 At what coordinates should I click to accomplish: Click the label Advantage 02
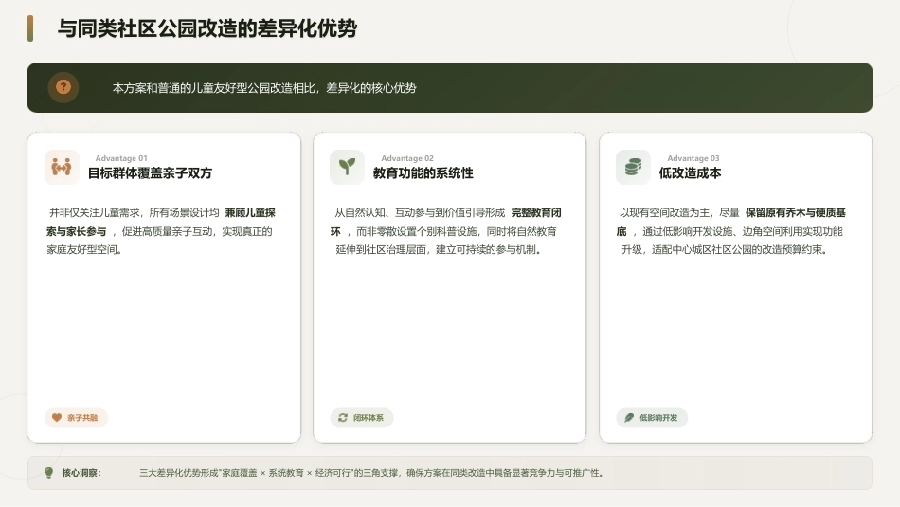click(x=407, y=158)
